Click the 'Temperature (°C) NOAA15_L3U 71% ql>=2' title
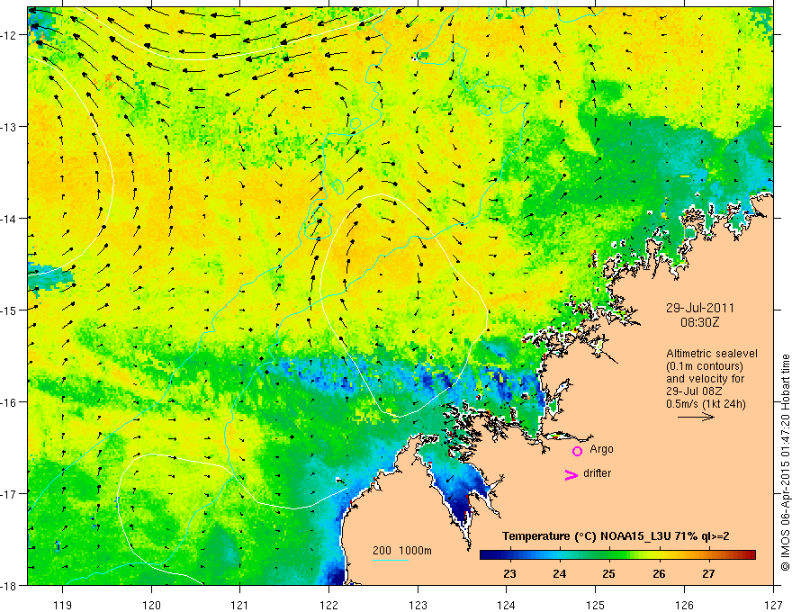 coord(616,536)
